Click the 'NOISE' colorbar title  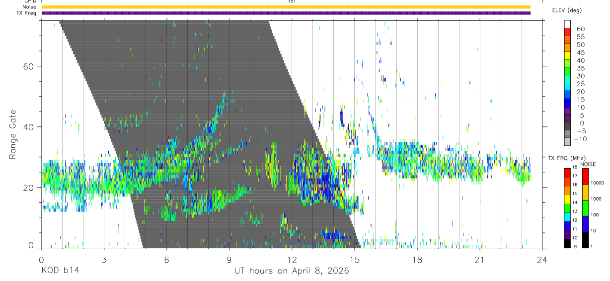[x=588, y=164]
